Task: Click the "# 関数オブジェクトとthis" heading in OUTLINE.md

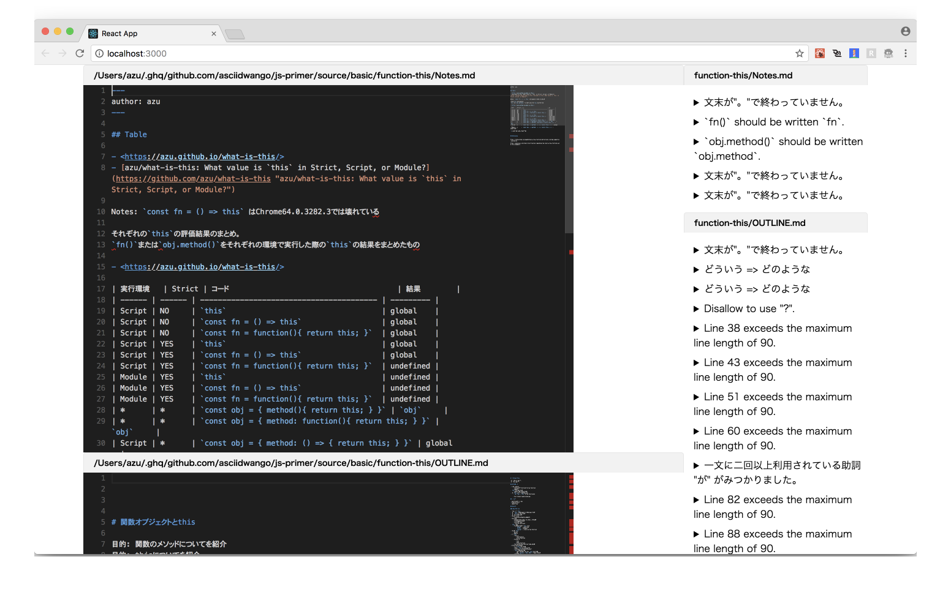Action: (x=153, y=522)
